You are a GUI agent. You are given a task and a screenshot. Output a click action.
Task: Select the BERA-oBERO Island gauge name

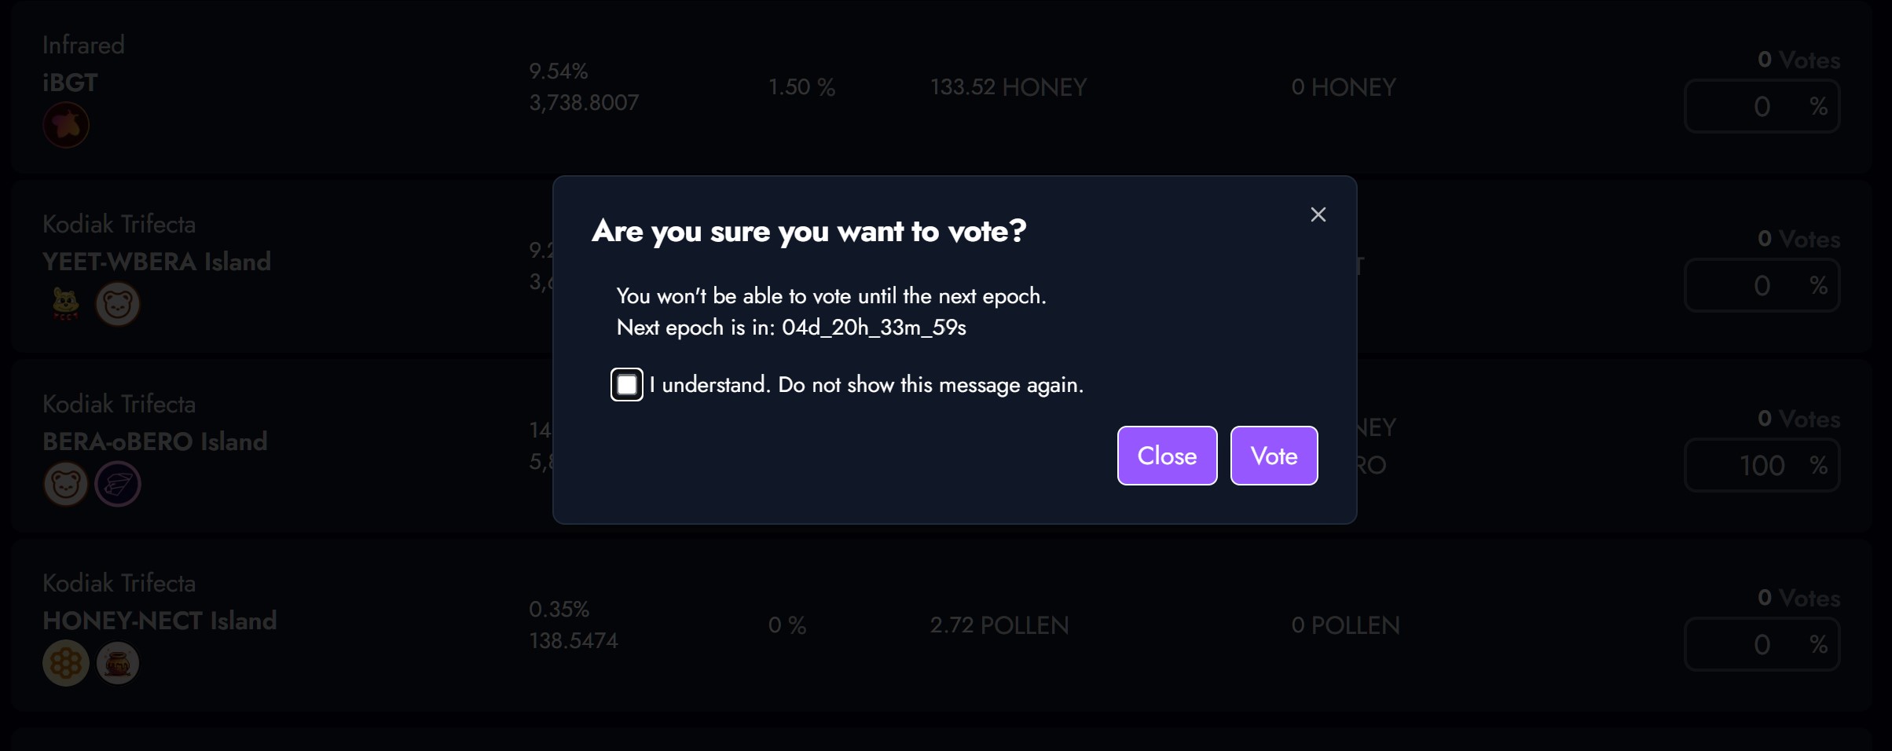(155, 441)
